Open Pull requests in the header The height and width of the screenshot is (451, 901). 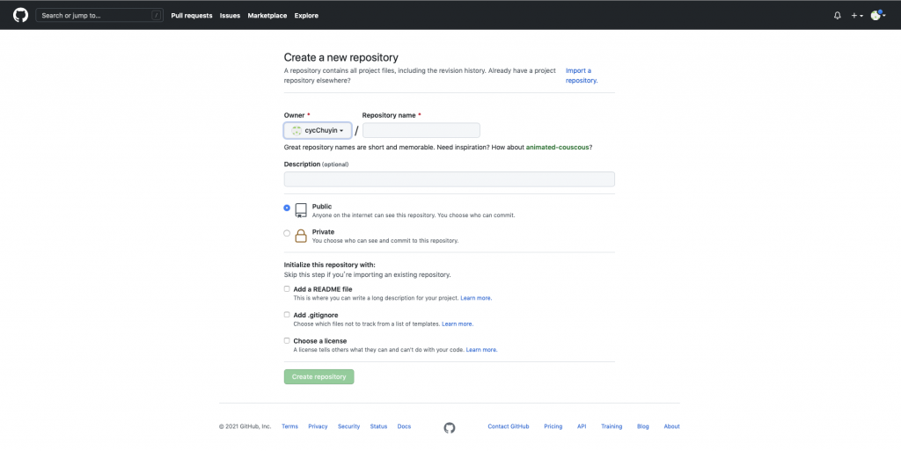(x=191, y=16)
